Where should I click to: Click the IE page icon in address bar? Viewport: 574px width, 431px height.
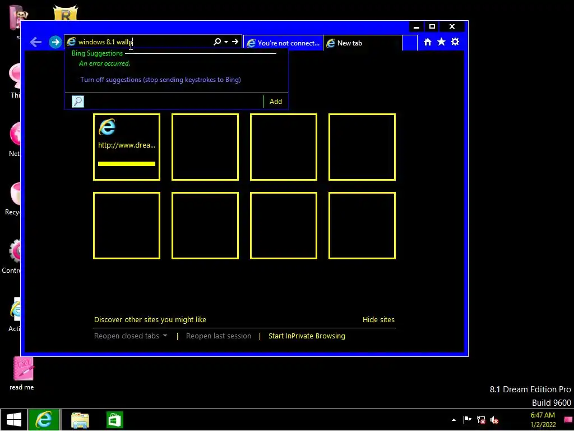coord(71,42)
